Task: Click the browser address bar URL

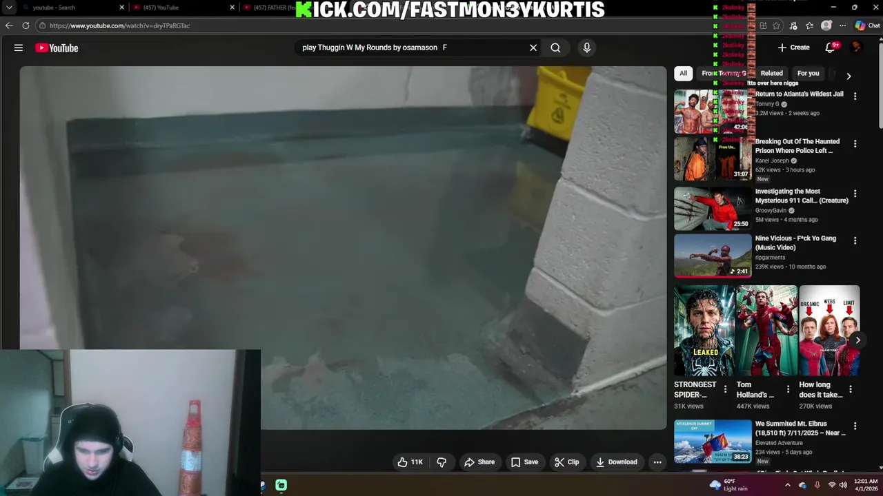Action: (x=120, y=25)
